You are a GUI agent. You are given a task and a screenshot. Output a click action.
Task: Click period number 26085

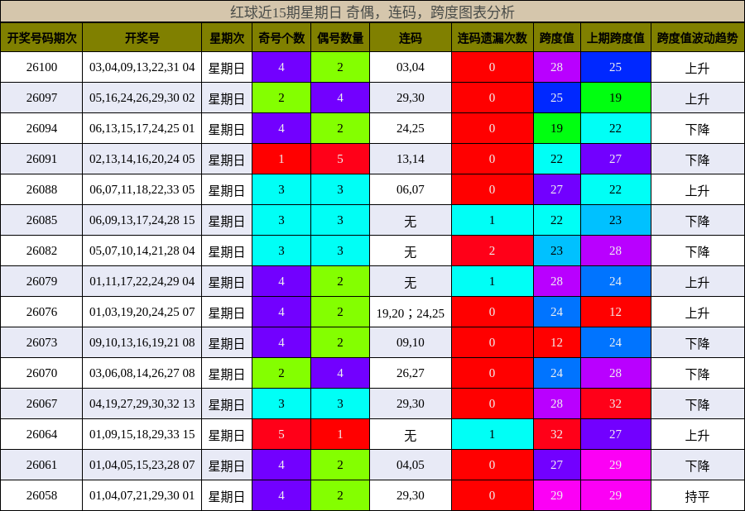click(x=42, y=220)
